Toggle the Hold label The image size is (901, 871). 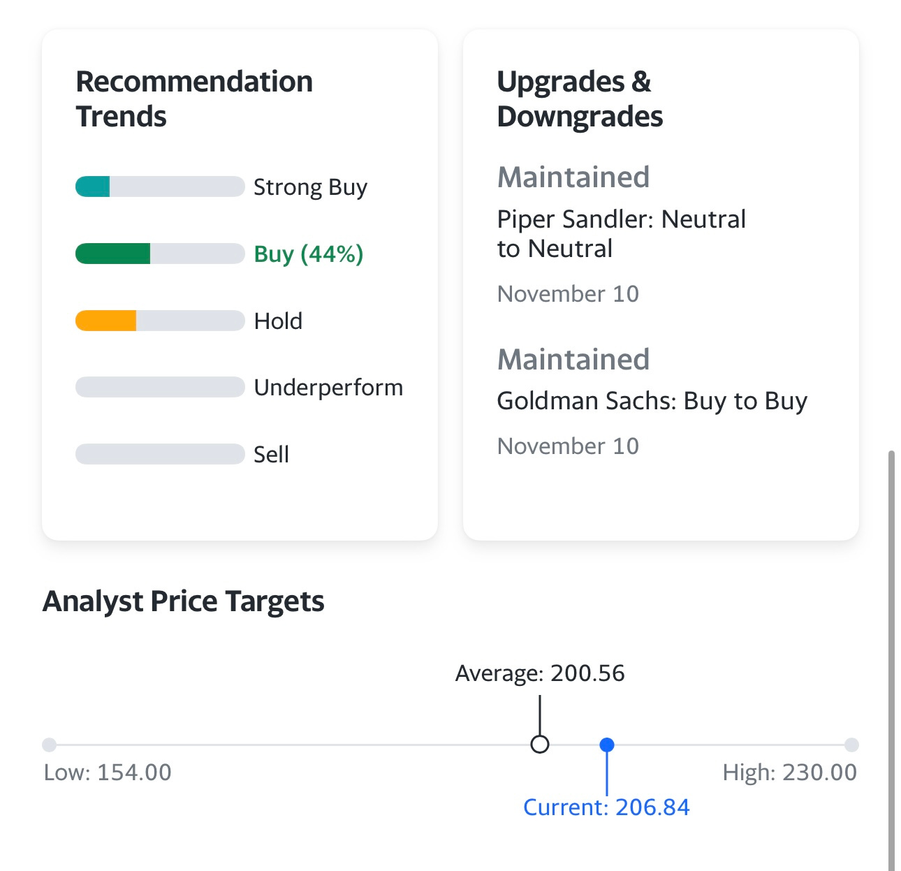[277, 321]
